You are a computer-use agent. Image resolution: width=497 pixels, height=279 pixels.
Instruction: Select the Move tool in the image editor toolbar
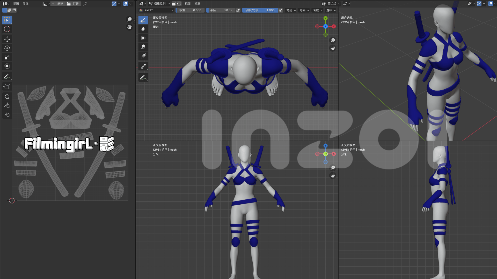[7, 39]
